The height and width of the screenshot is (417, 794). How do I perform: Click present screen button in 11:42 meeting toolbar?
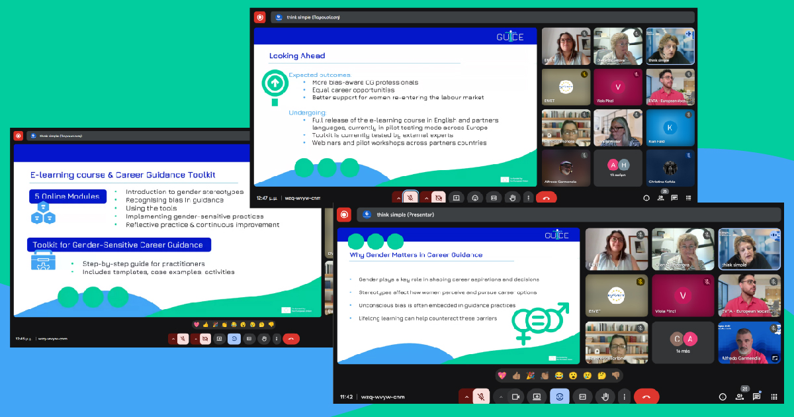pos(537,396)
